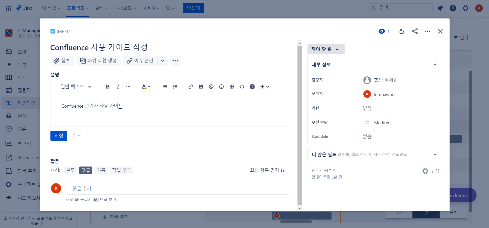Screen dimensions: 489x228
Task: Collapse the 세부 정보 panel
Action: click(x=435, y=65)
